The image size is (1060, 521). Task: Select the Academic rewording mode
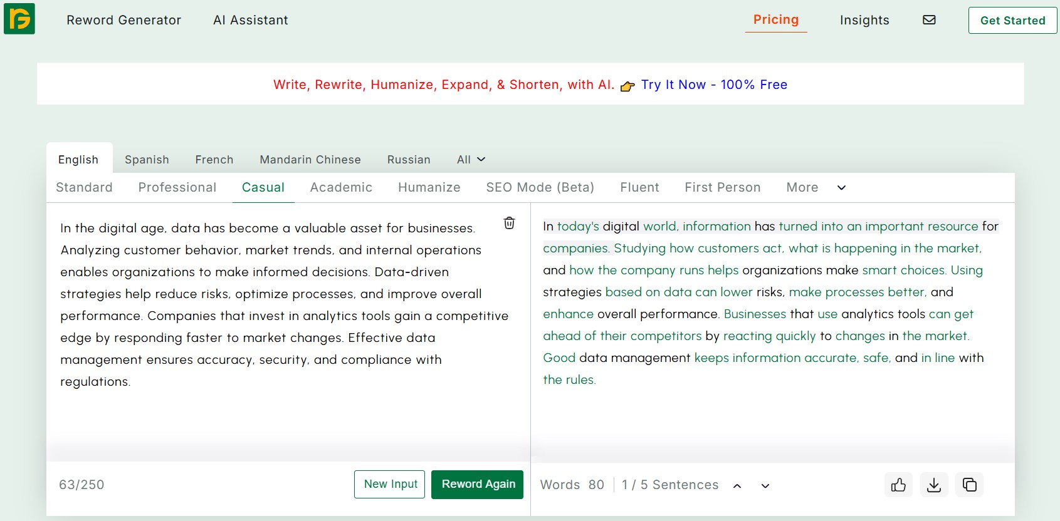coord(341,187)
